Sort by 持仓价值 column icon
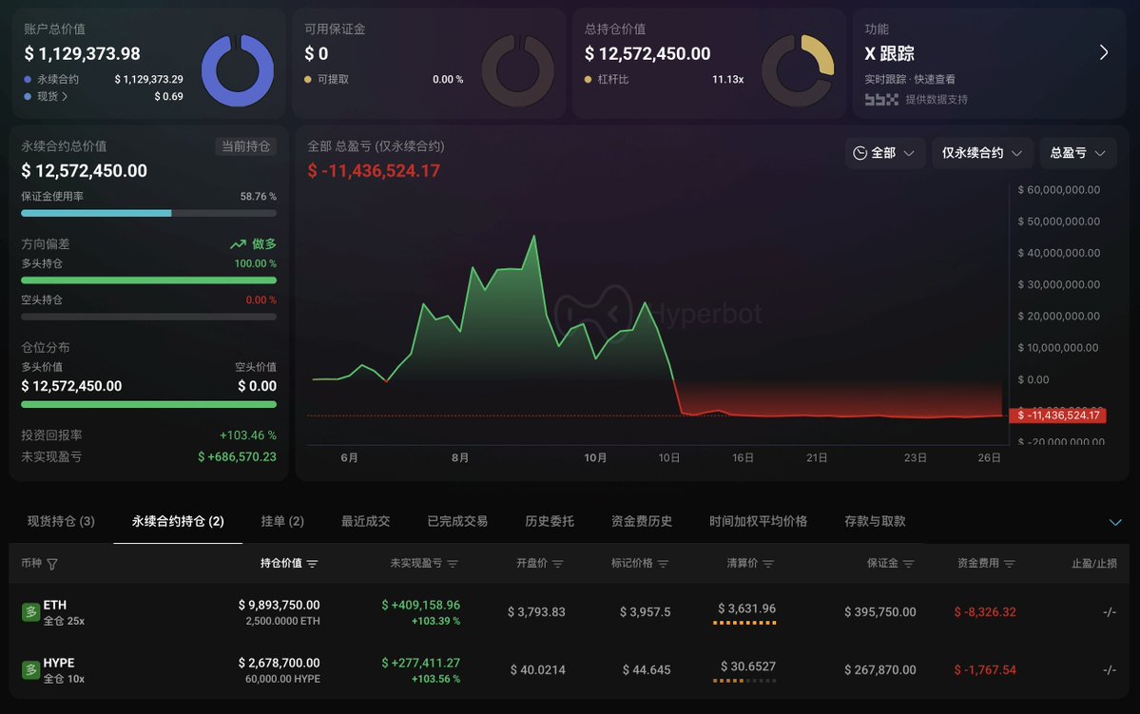This screenshot has height=714, width=1140. coord(312,564)
